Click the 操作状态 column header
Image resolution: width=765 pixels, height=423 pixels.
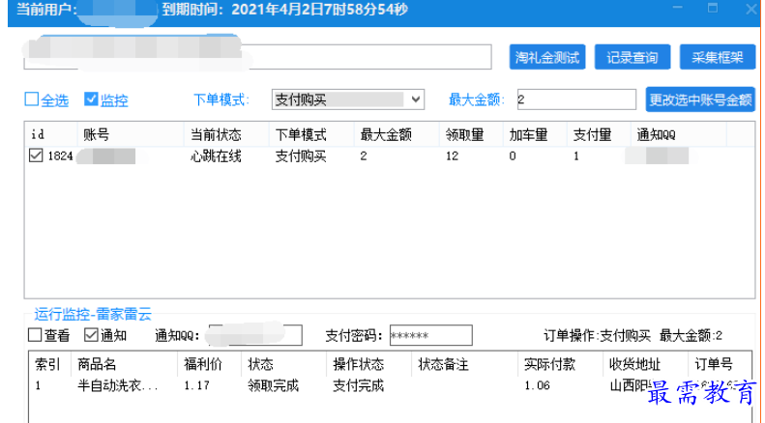368,364
